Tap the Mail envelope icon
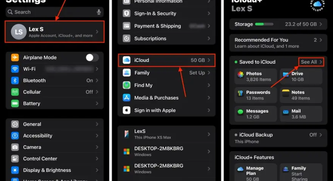Image resolution: width=333 pixels, height=181 pixels. (x=286, y=112)
